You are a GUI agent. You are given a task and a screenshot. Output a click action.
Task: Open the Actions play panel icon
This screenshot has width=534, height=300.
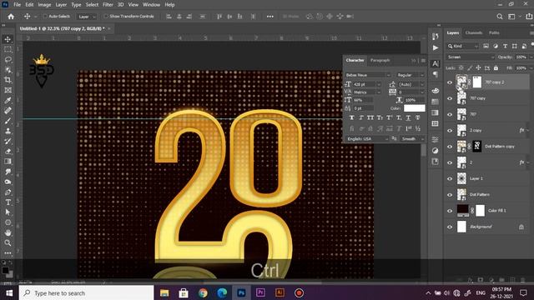[436, 48]
